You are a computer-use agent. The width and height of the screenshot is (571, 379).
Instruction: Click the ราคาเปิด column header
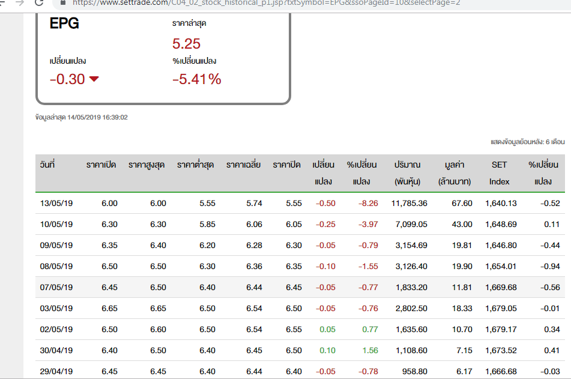101,165
